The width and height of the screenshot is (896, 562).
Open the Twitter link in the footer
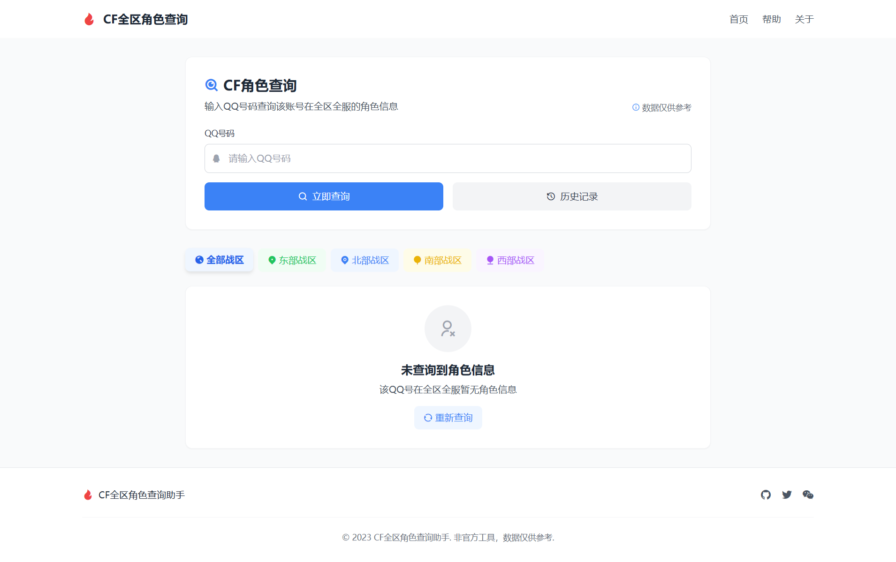[x=787, y=495]
